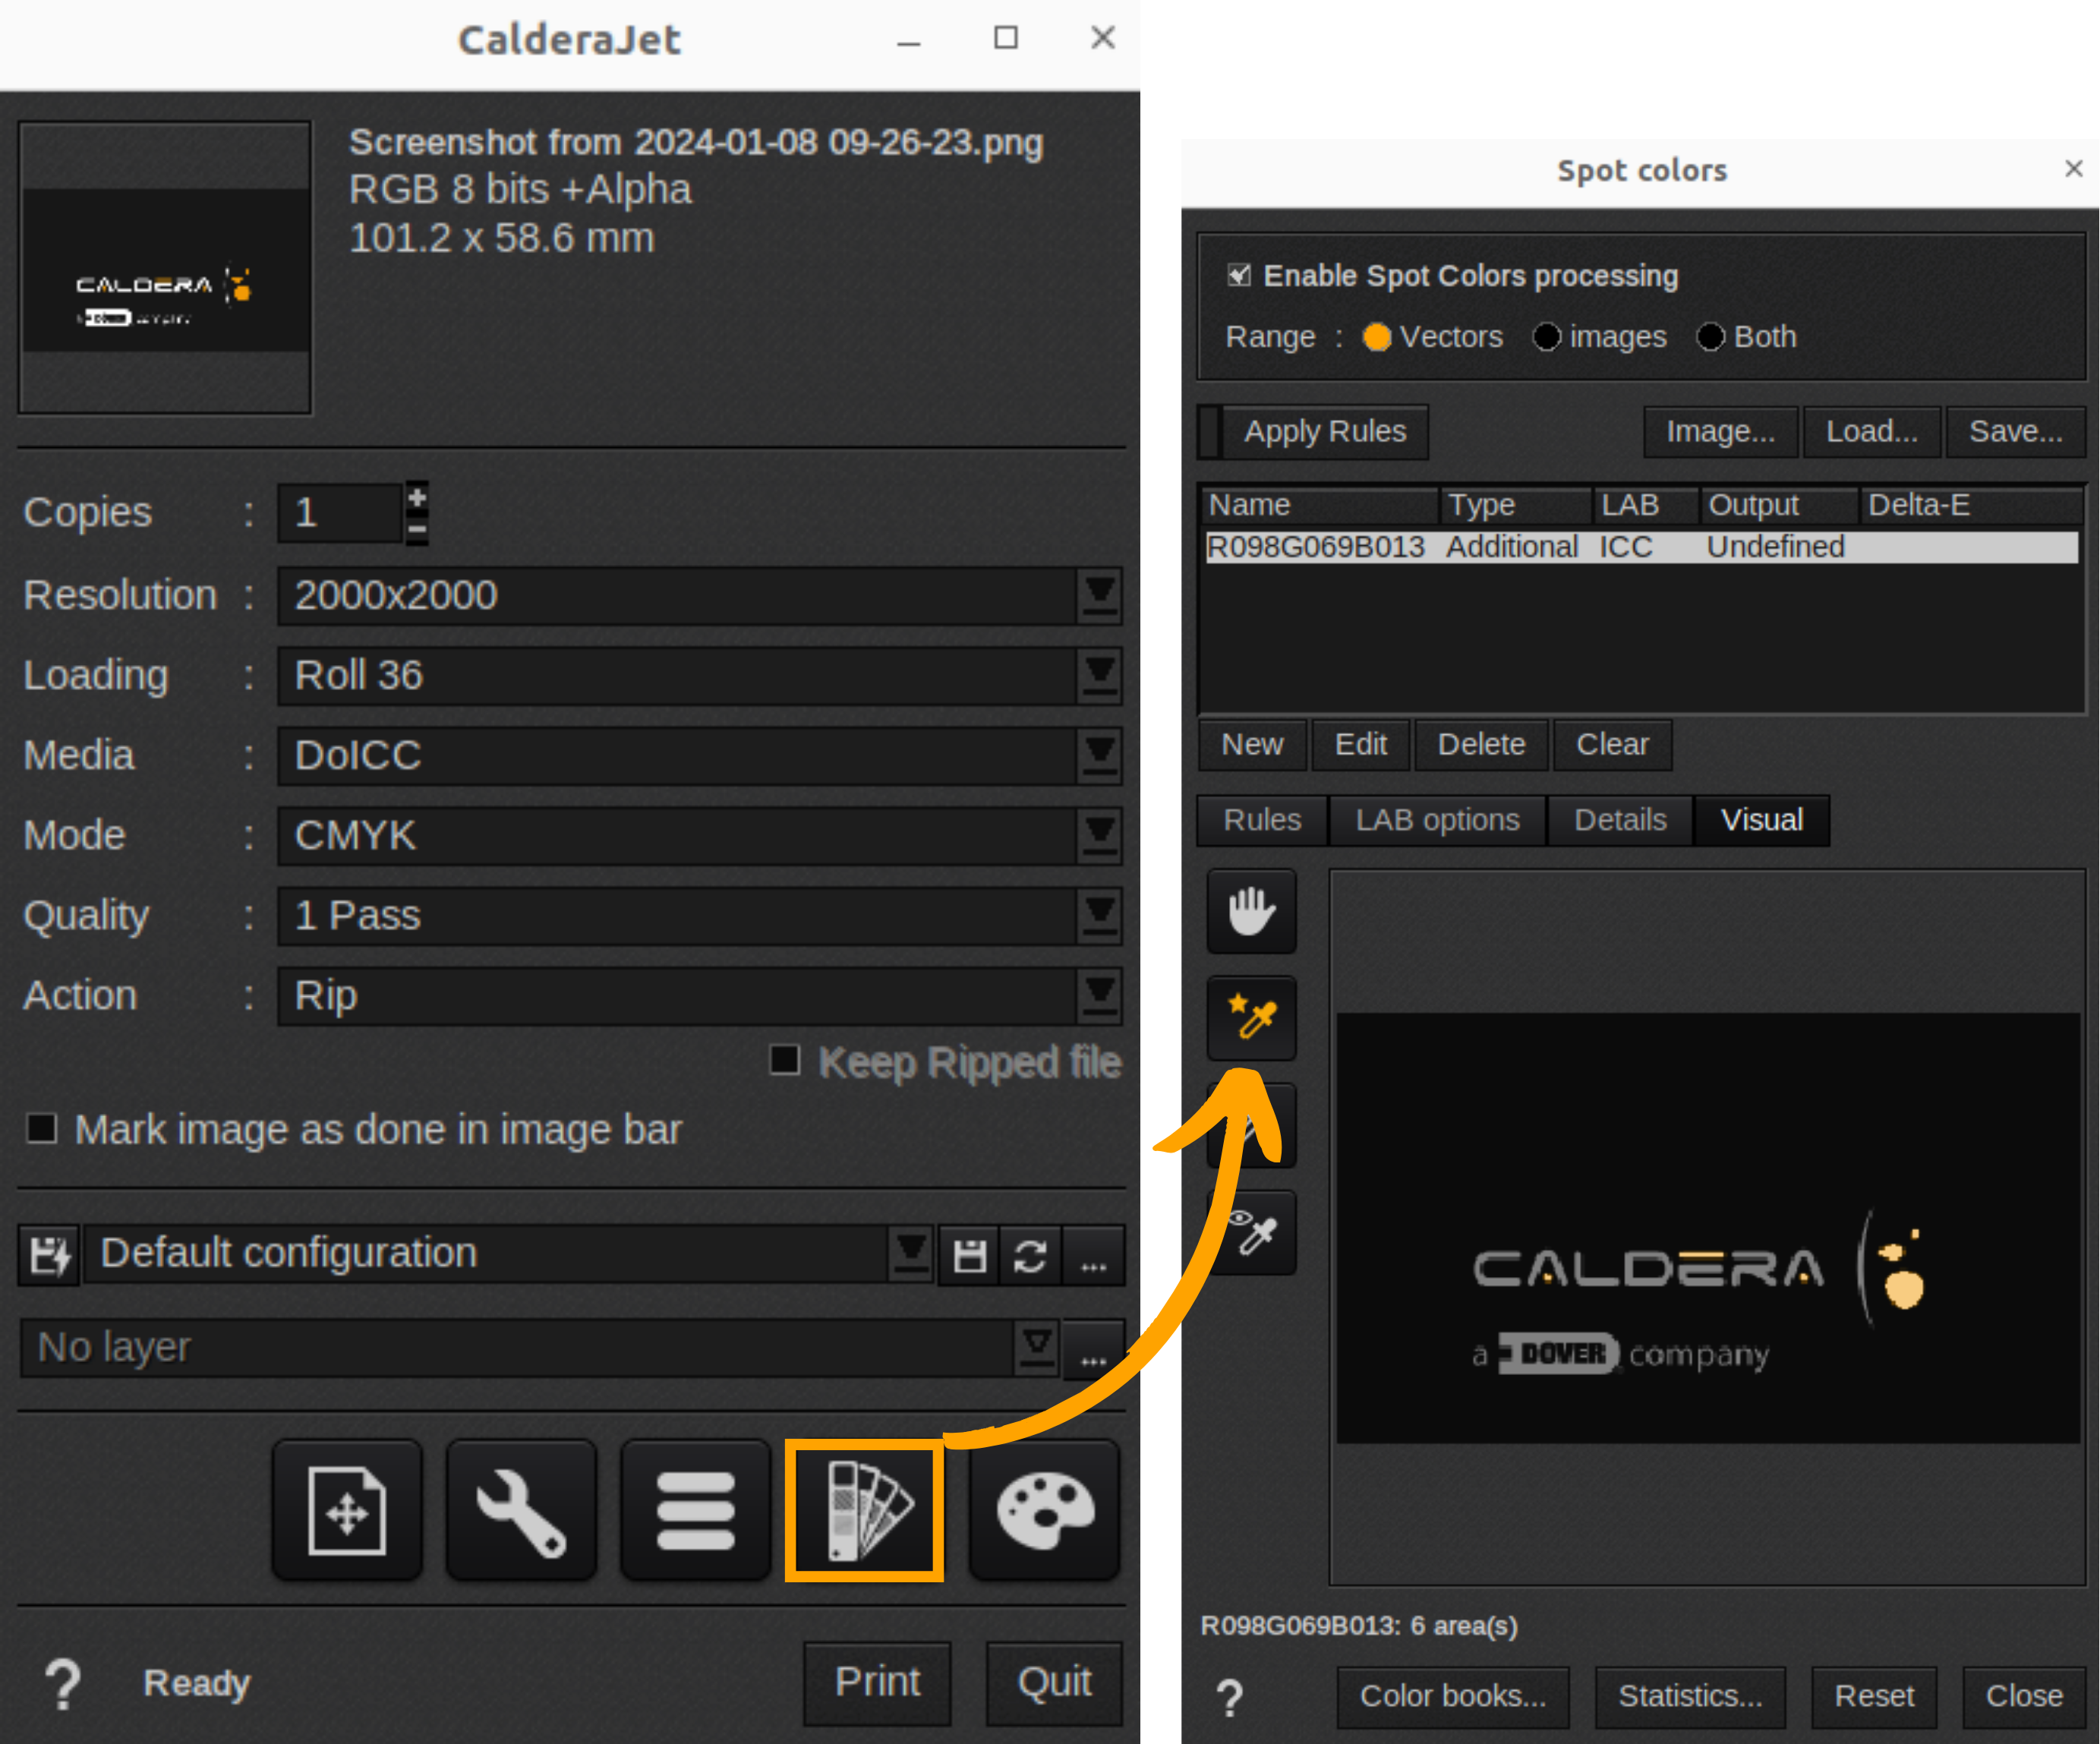Expand the Resolution dropdown
Image resolution: width=2100 pixels, height=1744 pixels.
pos(1100,595)
